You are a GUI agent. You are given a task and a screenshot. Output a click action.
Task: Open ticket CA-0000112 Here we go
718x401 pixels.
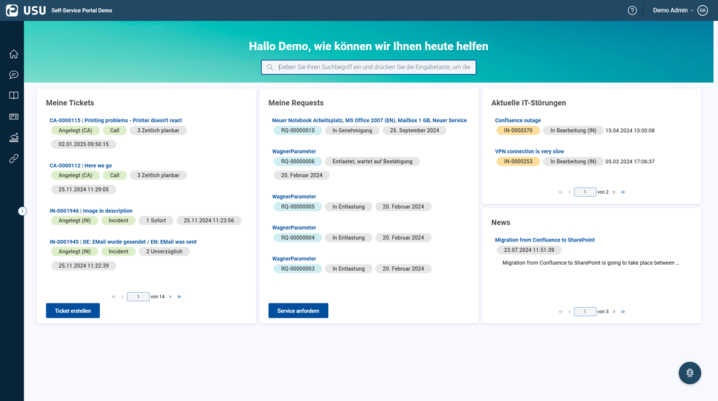pos(81,166)
